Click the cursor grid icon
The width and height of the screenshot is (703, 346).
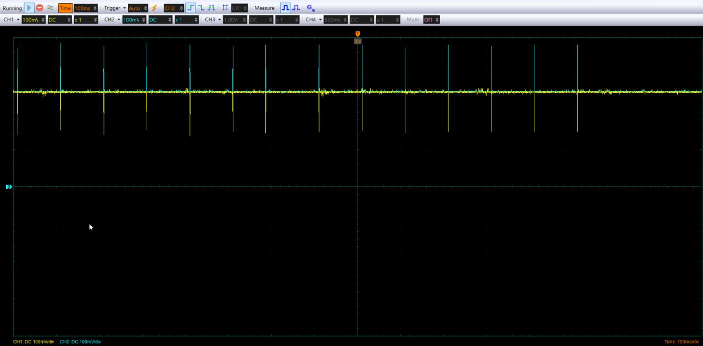[225, 8]
